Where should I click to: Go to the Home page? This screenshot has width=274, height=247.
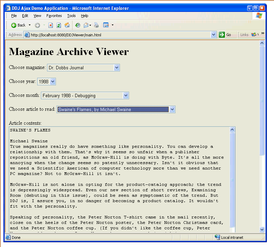(67, 25)
